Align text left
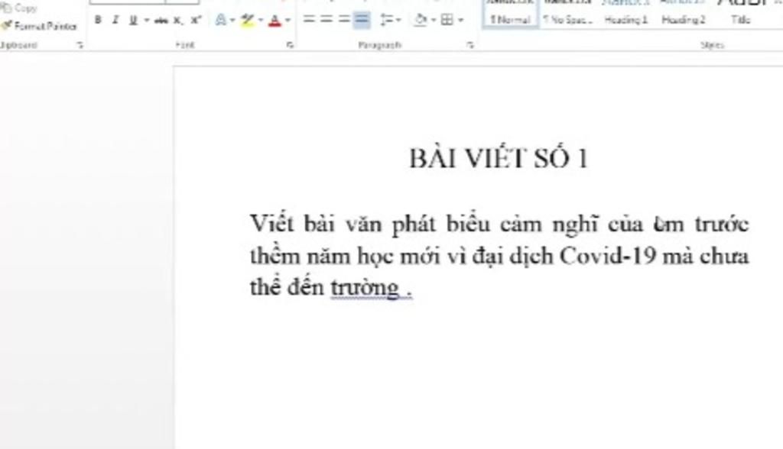The image size is (783, 449). click(x=309, y=19)
